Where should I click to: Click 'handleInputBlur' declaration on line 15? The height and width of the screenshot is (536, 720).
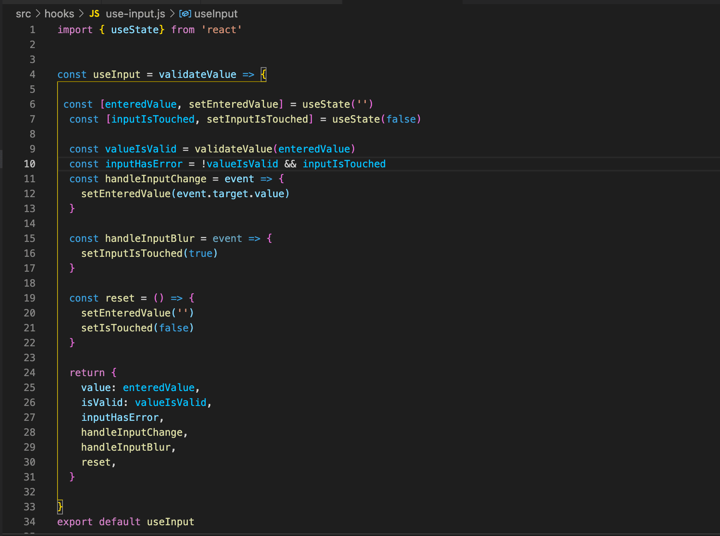point(149,239)
